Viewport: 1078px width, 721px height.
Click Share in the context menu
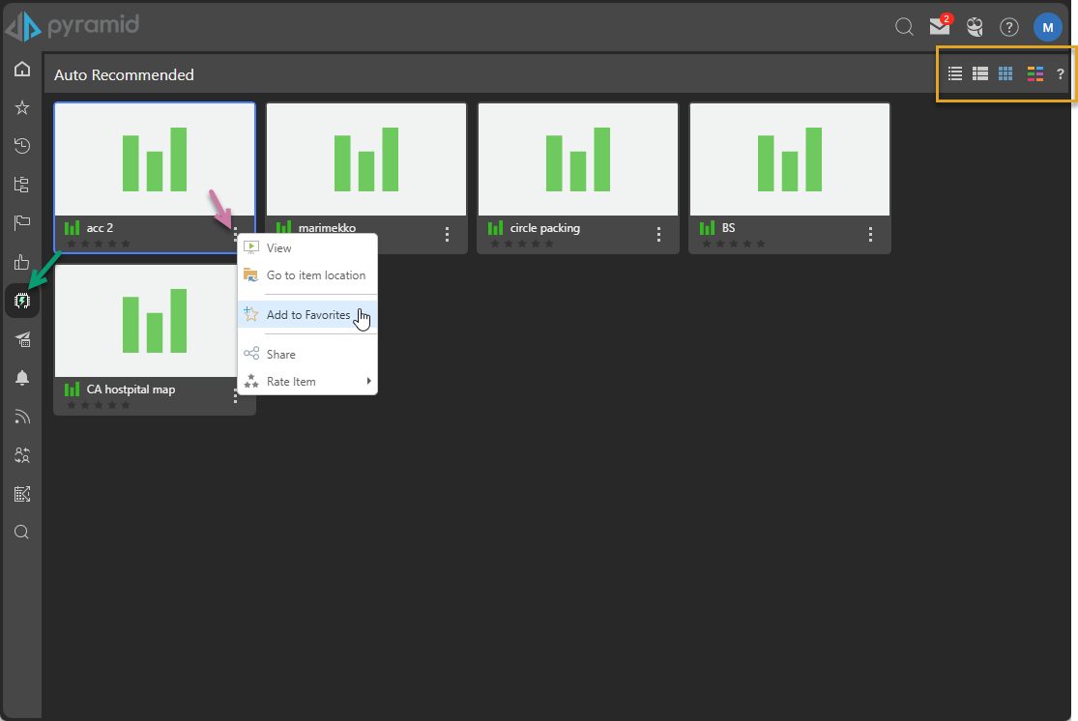[x=281, y=355]
